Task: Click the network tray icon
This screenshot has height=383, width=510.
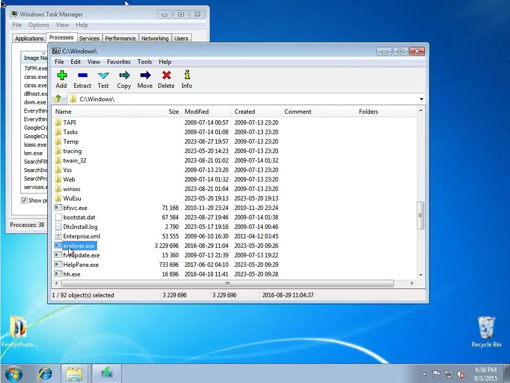Action: [449, 375]
